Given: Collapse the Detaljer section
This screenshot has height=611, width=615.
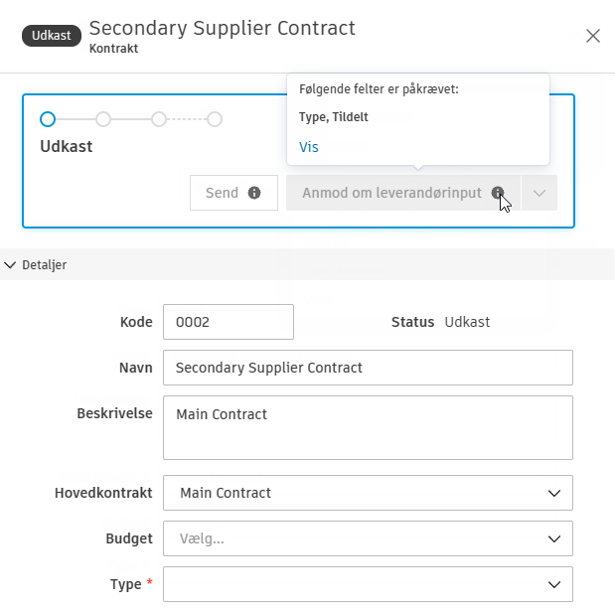Looking at the screenshot, I should [11, 264].
